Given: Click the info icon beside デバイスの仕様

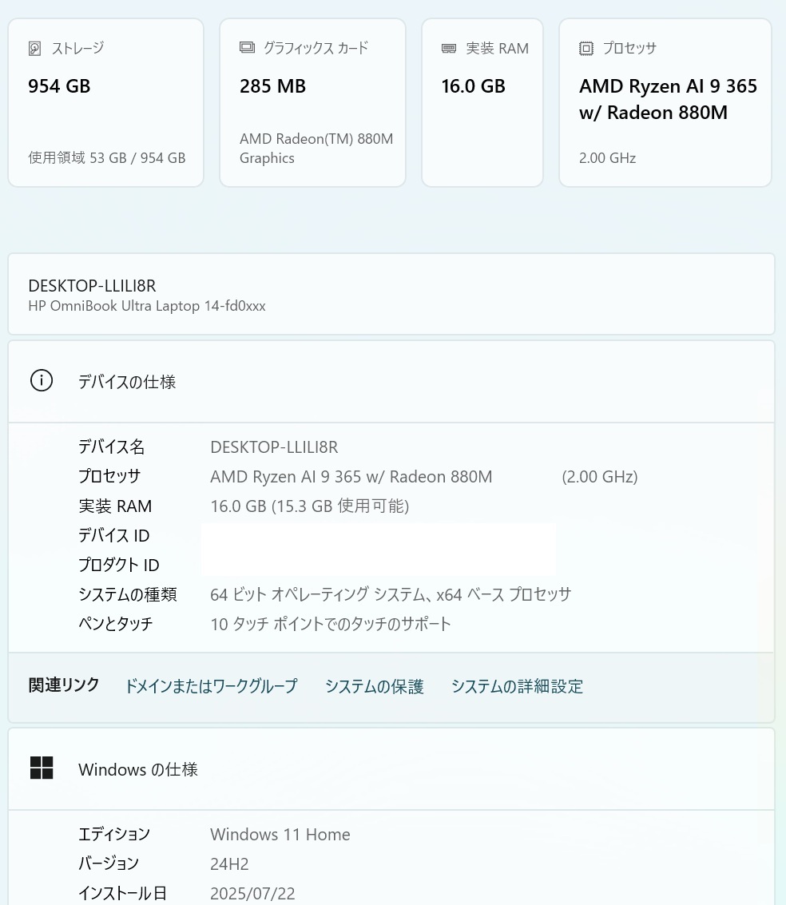Looking at the screenshot, I should tap(41, 380).
